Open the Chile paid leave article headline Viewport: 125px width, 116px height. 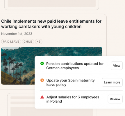pos(51,24)
